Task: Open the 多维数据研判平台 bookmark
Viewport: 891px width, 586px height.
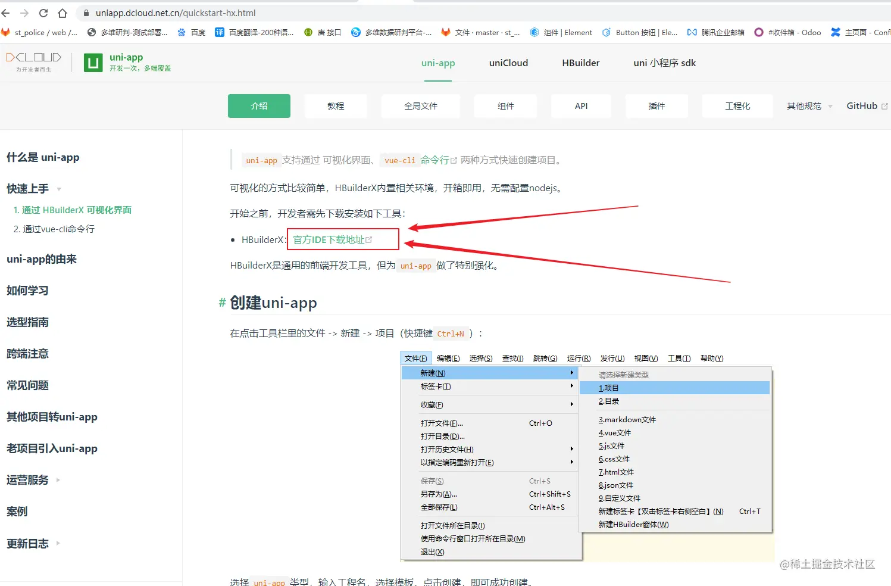Action: (x=392, y=33)
